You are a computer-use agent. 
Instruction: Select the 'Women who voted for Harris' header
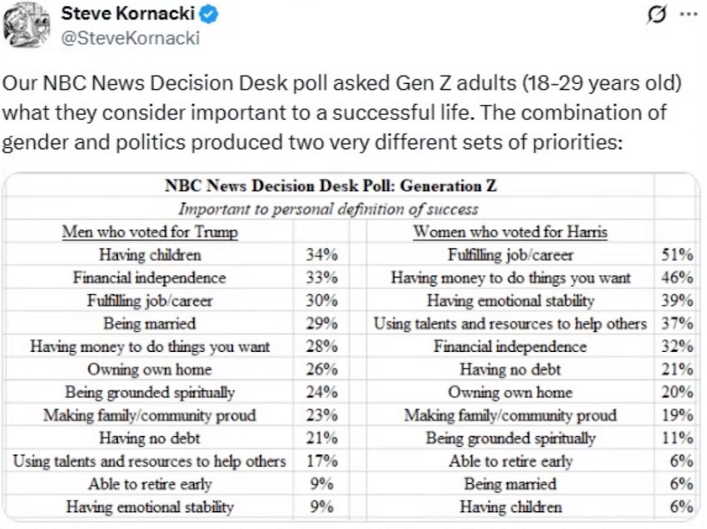pyautogui.click(x=510, y=231)
